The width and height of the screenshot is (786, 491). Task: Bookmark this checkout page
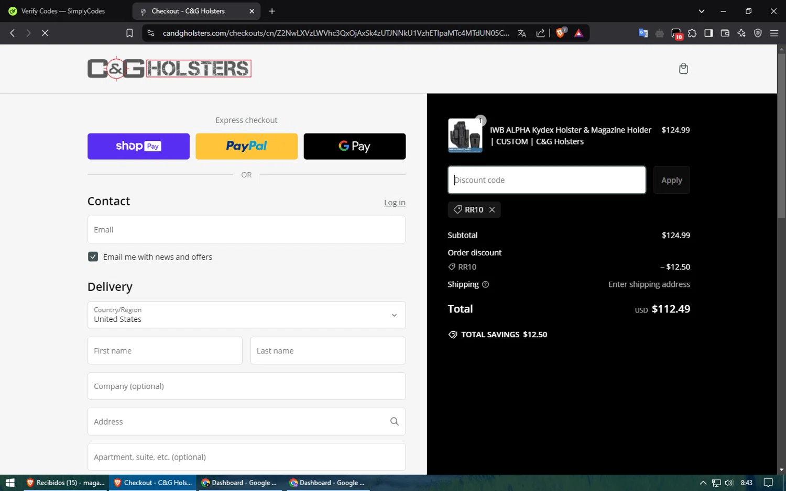[x=129, y=33]
